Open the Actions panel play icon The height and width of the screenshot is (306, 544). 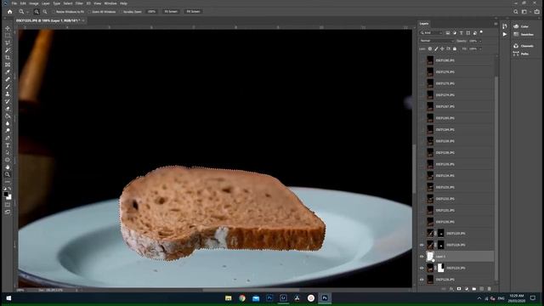pyautogui.click(x=504, y=34)
